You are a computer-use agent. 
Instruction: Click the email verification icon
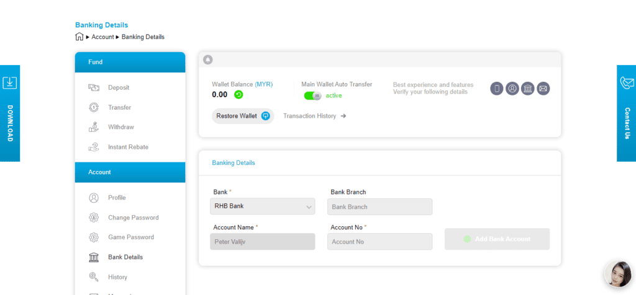pos(543,88)
